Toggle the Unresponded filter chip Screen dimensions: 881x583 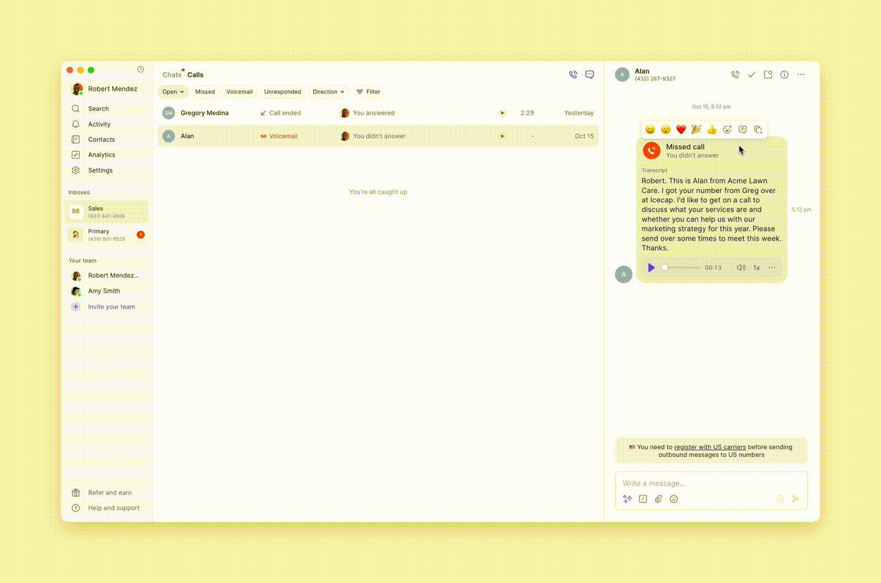(x=282, y=92)
